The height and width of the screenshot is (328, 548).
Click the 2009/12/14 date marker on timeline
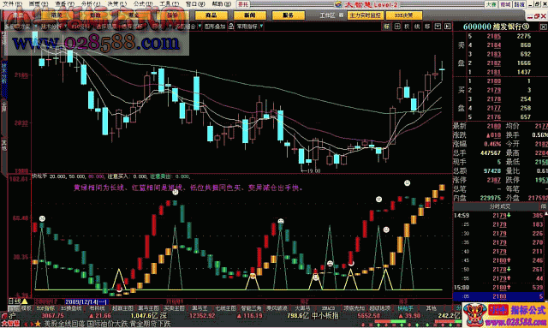86,301
